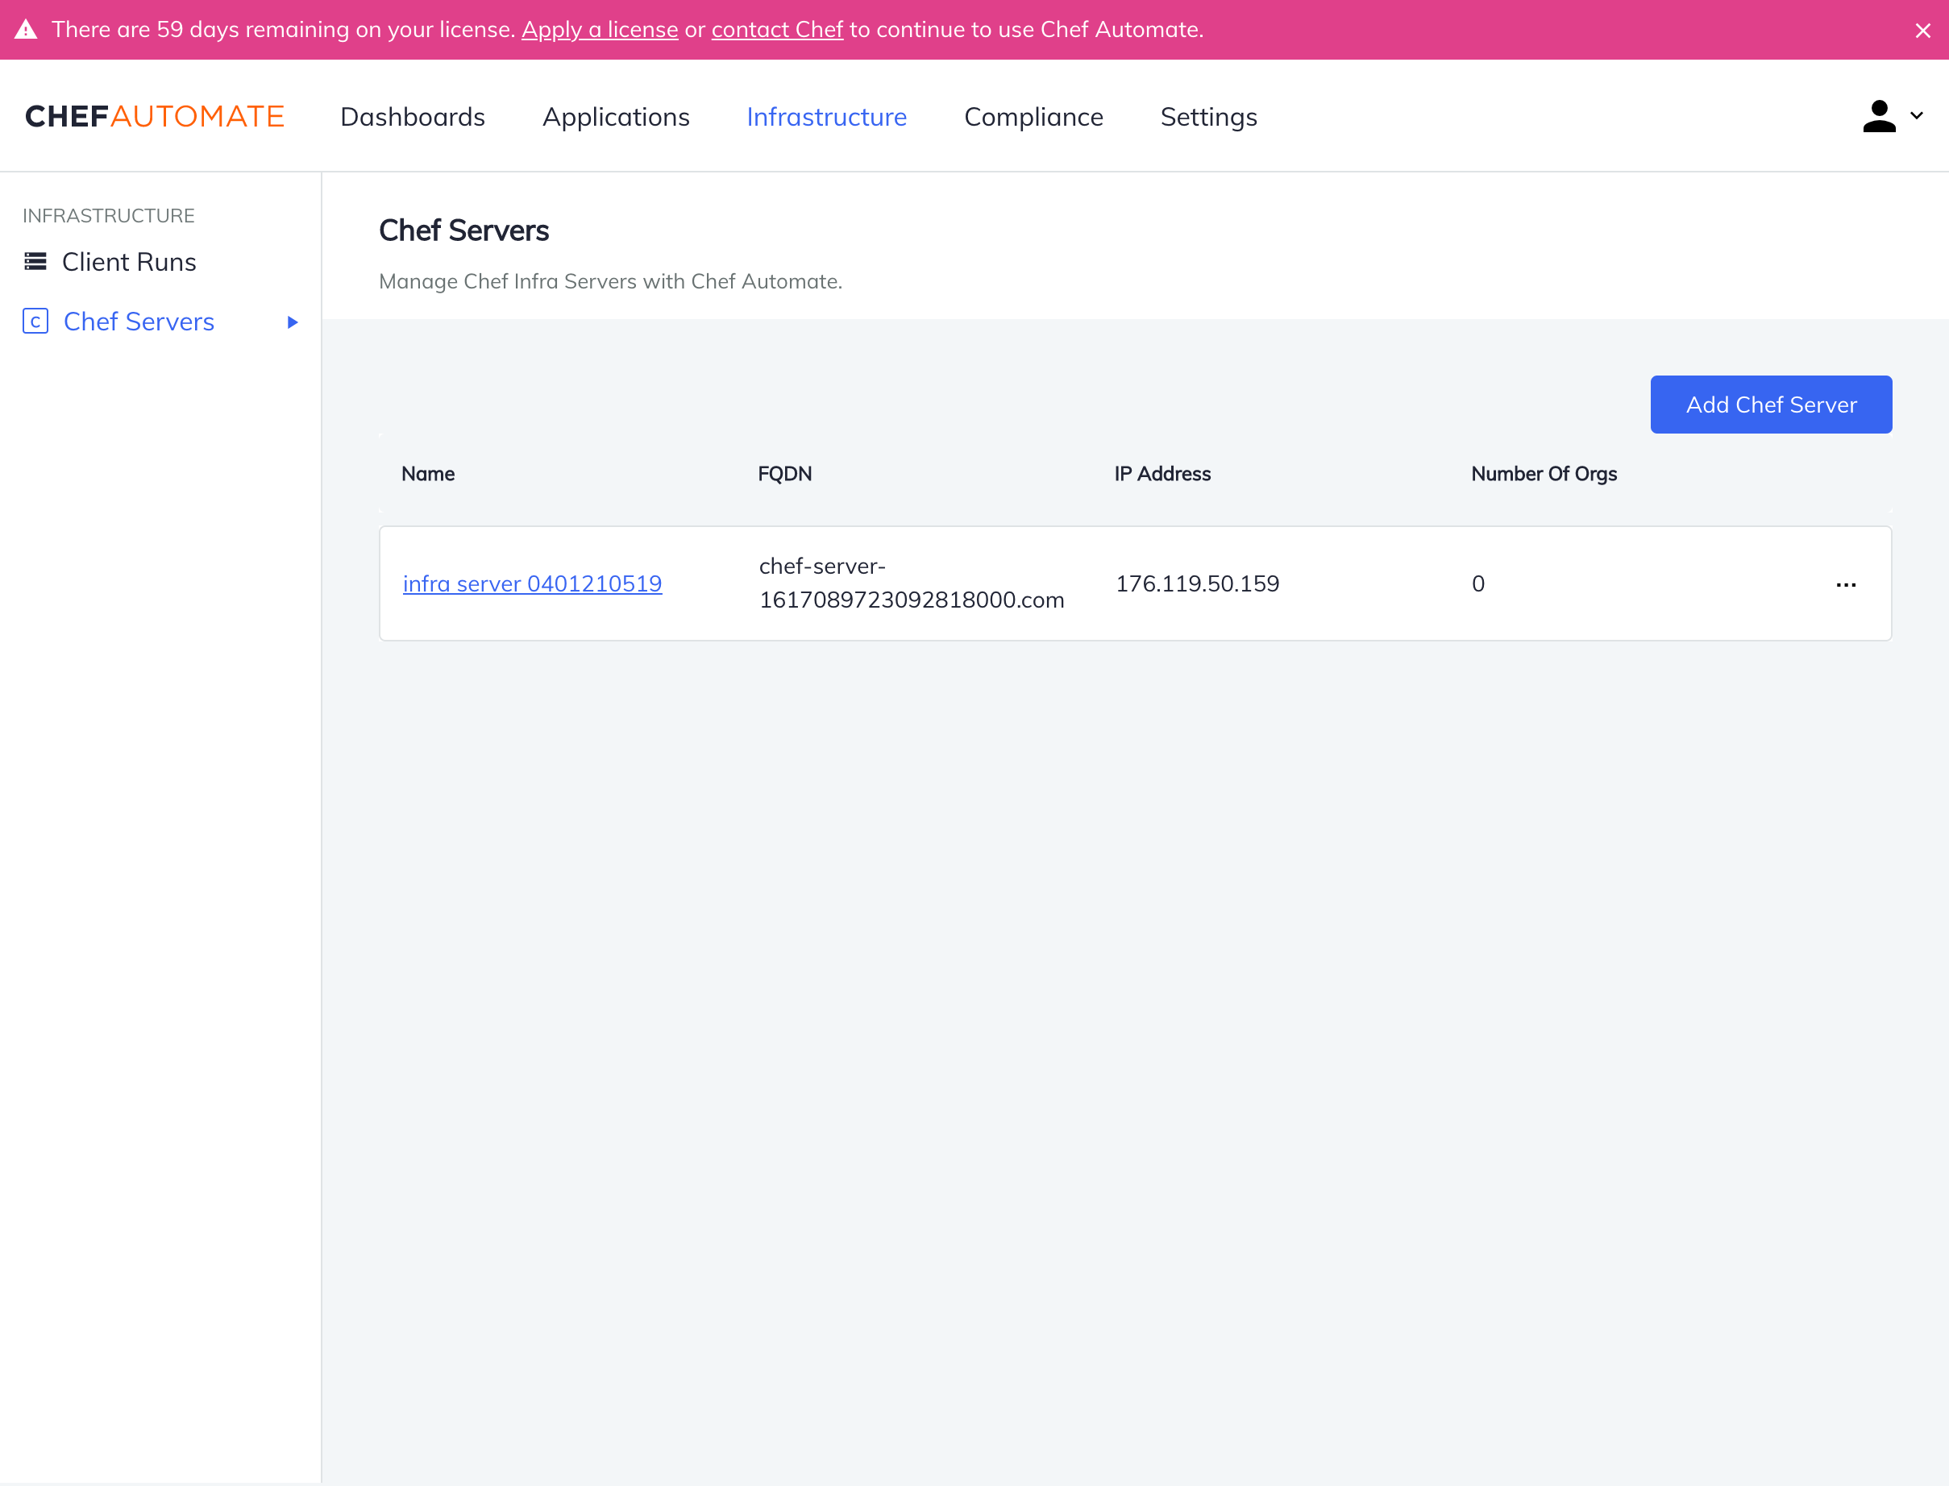Dismiss the license warning banner

tap(1923, 29)
